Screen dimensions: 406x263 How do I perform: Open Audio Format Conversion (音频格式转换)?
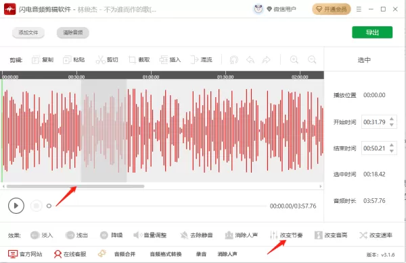(166, 254)
